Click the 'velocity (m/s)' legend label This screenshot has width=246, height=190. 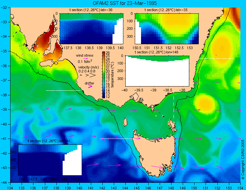click(89, 67)
